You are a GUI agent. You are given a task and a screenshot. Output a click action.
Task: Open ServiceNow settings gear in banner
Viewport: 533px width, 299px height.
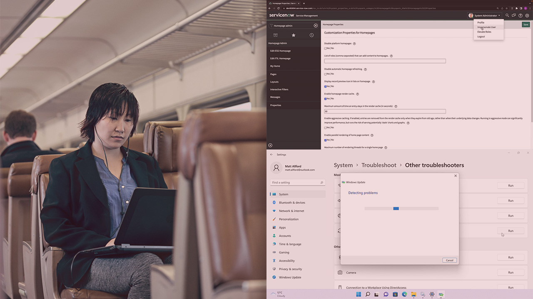[527, 15]
